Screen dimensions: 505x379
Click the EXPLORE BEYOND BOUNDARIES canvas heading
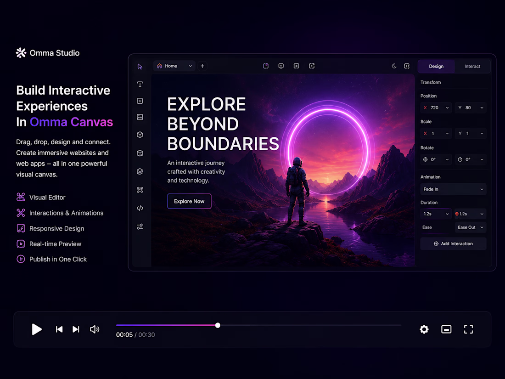coord(223,124)
